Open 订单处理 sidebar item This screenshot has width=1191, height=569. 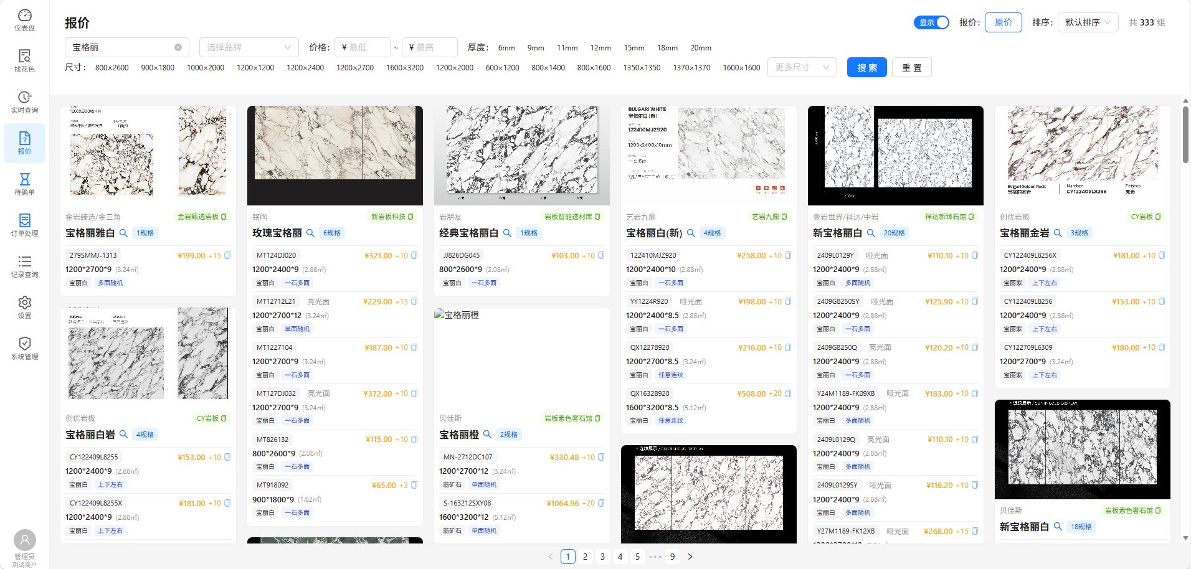tap(24, 225)
